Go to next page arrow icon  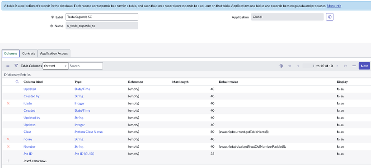click(x=338, y=66)
